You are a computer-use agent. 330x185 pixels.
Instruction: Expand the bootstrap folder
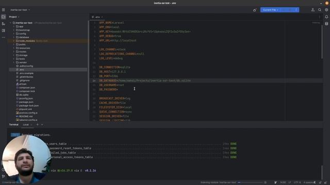pyautogui.click(x=14, y=30)
